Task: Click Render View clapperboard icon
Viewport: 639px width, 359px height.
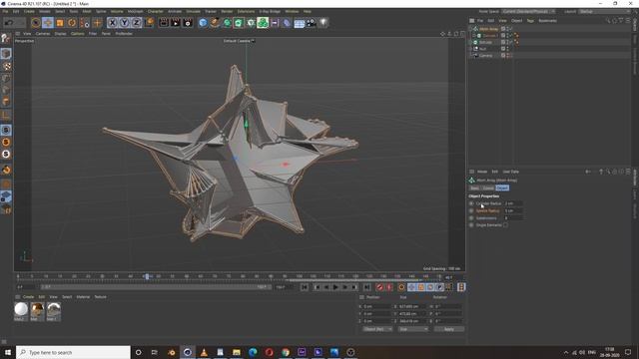Action: [164, 23]
